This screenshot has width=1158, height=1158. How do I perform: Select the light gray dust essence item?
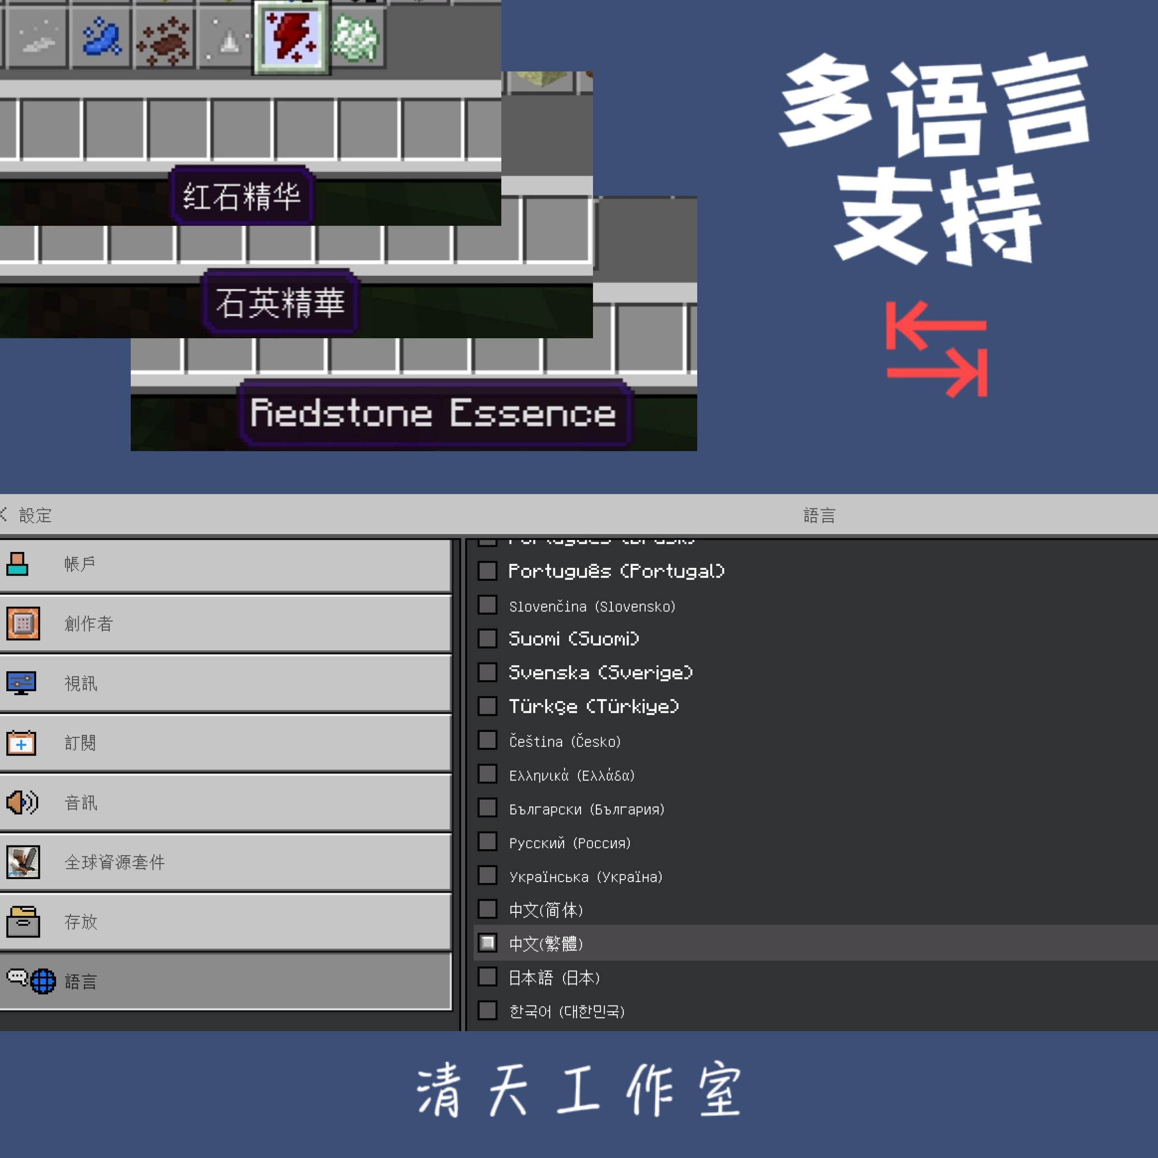tap(38, 37)
